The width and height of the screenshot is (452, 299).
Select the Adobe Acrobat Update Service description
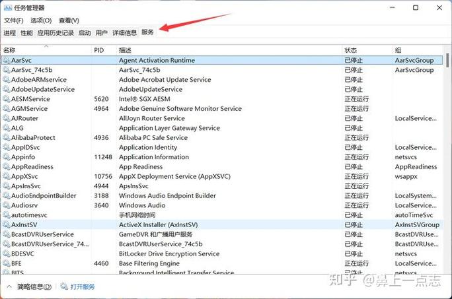[165, 79]
